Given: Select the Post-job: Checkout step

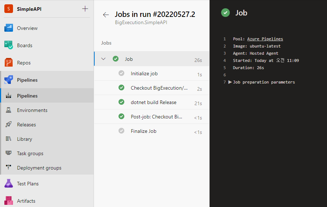Looking at the screenshot, I should (x=152, y=116).
